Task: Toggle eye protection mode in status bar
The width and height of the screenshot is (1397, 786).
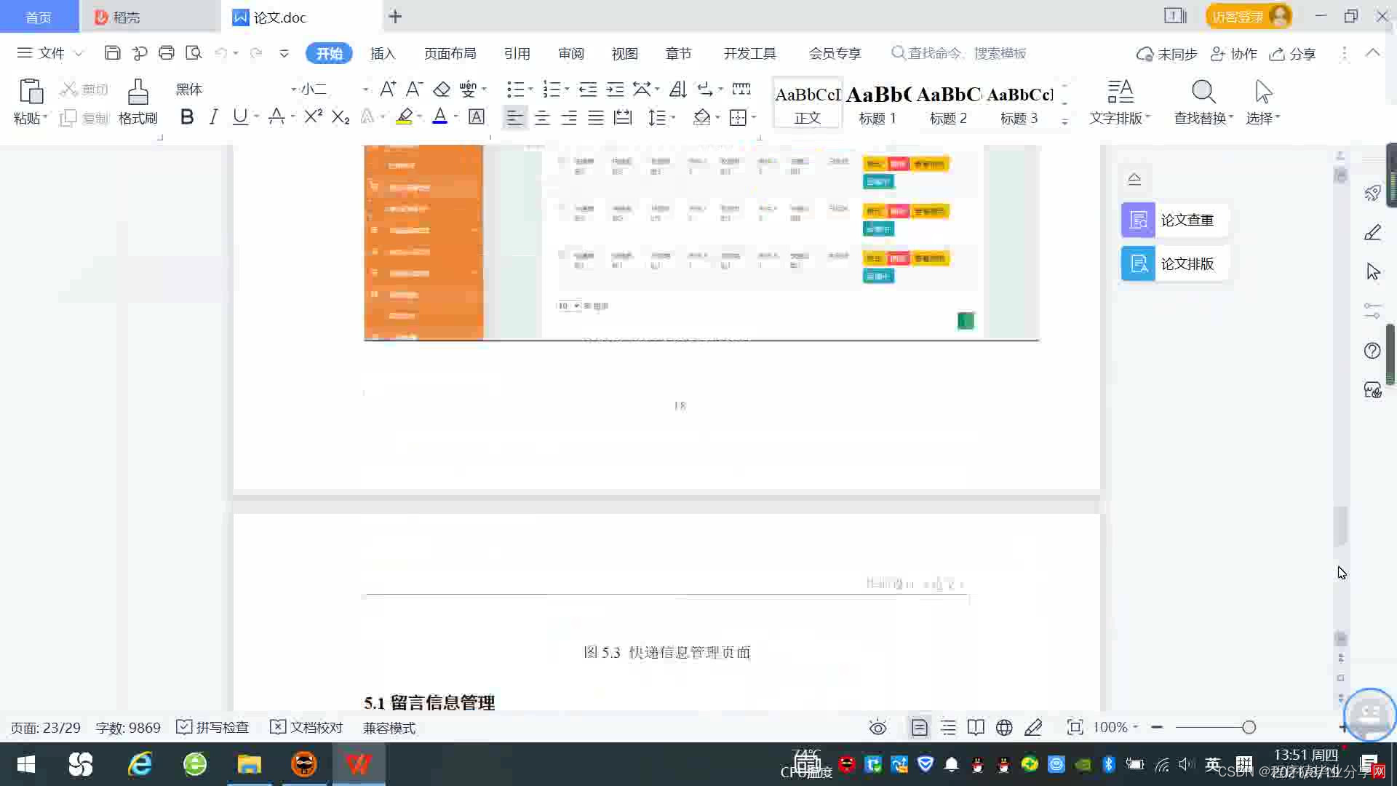Action: (x=877, y=728)
